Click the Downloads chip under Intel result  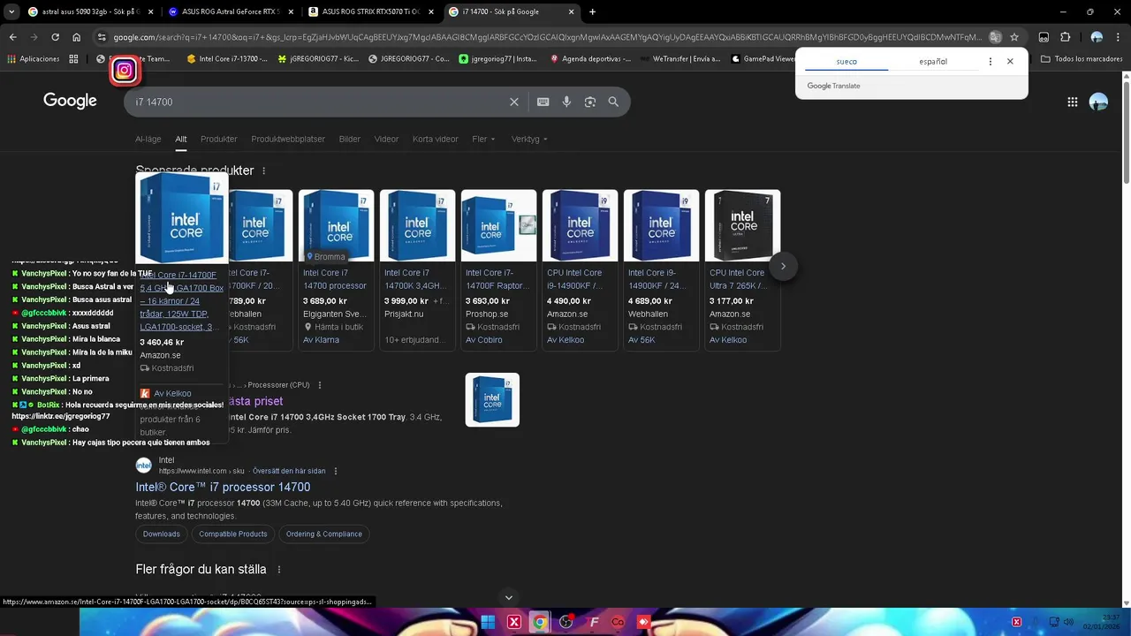coord(162,534)
